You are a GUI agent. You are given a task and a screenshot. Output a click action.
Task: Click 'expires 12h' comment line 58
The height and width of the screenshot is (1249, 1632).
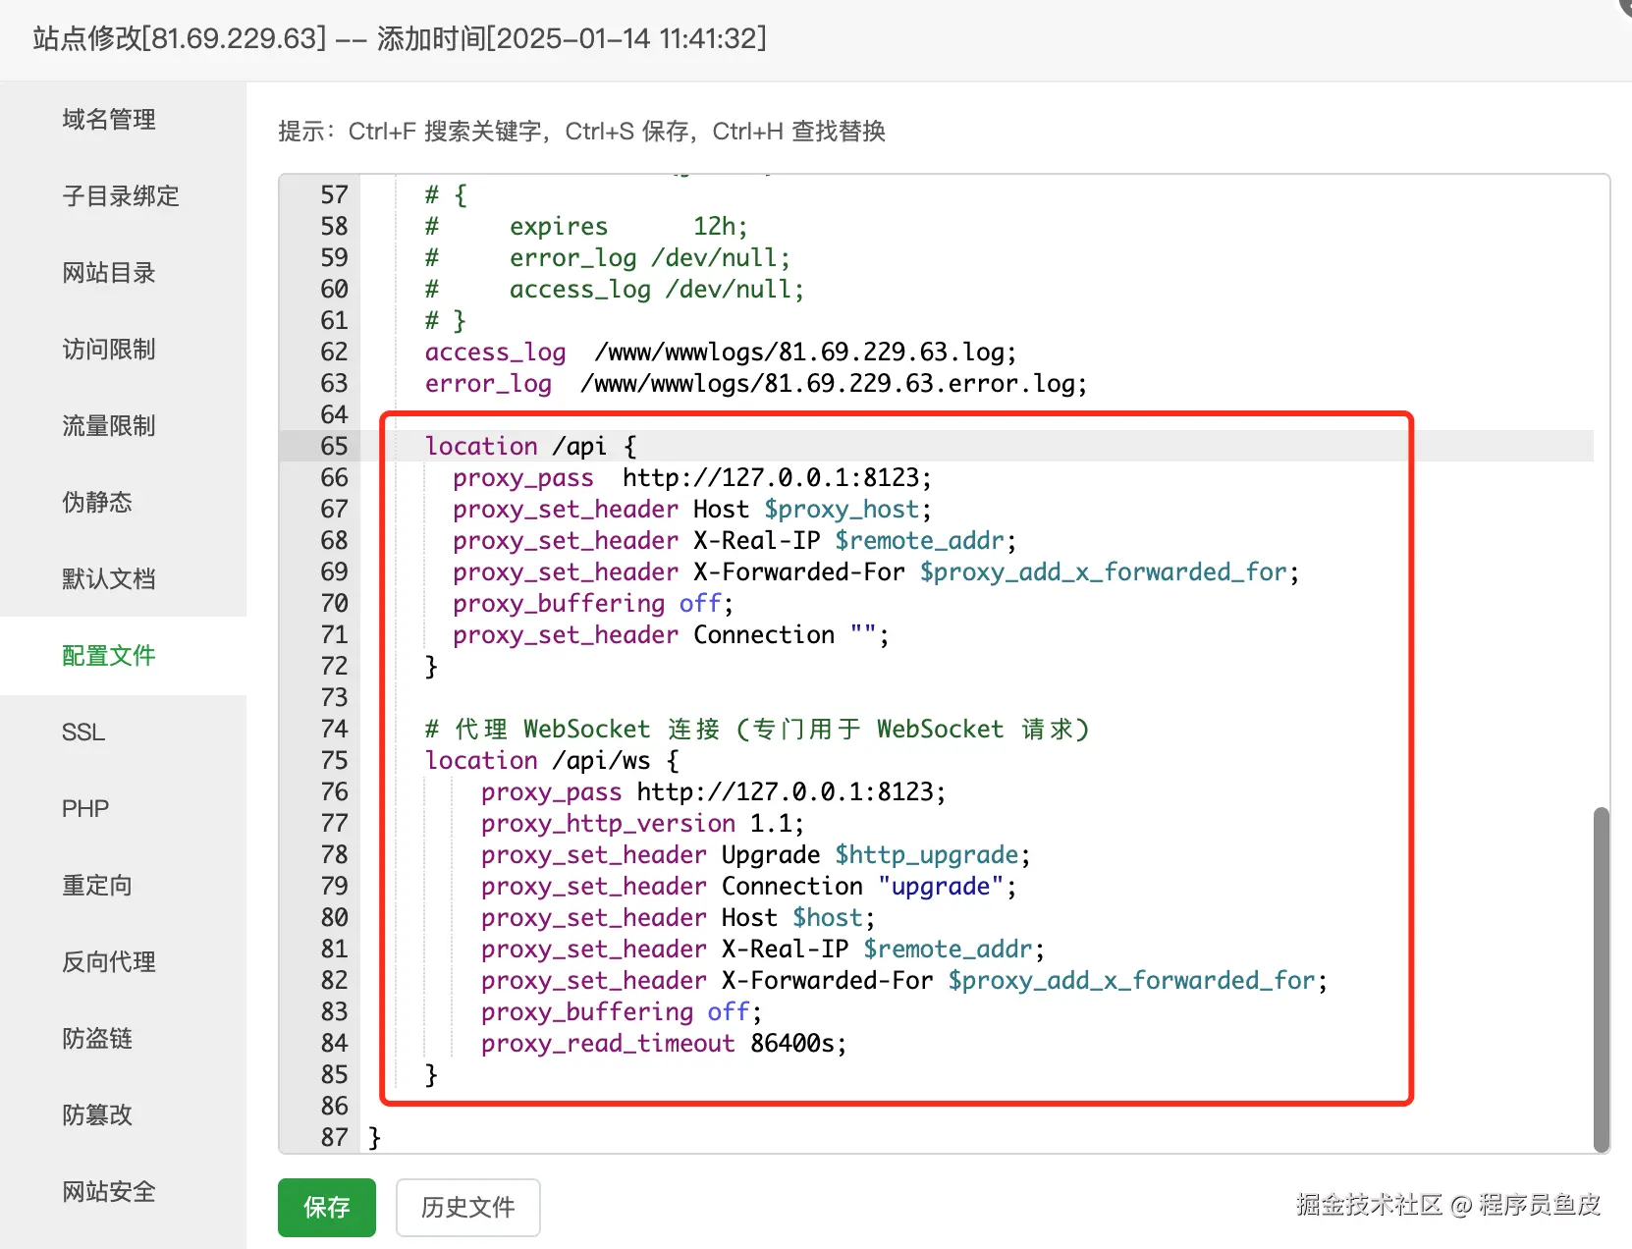coord(586,226)
